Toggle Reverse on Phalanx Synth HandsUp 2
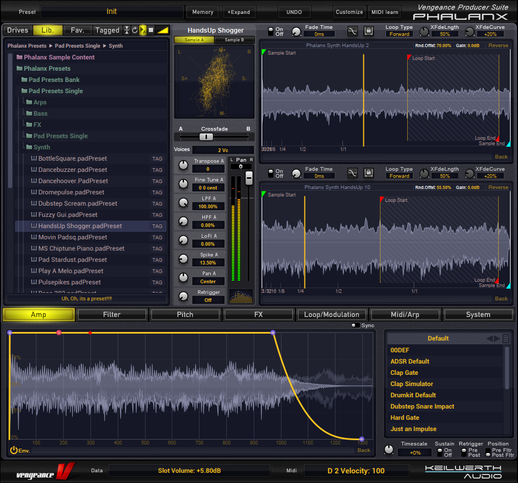The height and width of the screenshot is (483, 518). (498, 46)
